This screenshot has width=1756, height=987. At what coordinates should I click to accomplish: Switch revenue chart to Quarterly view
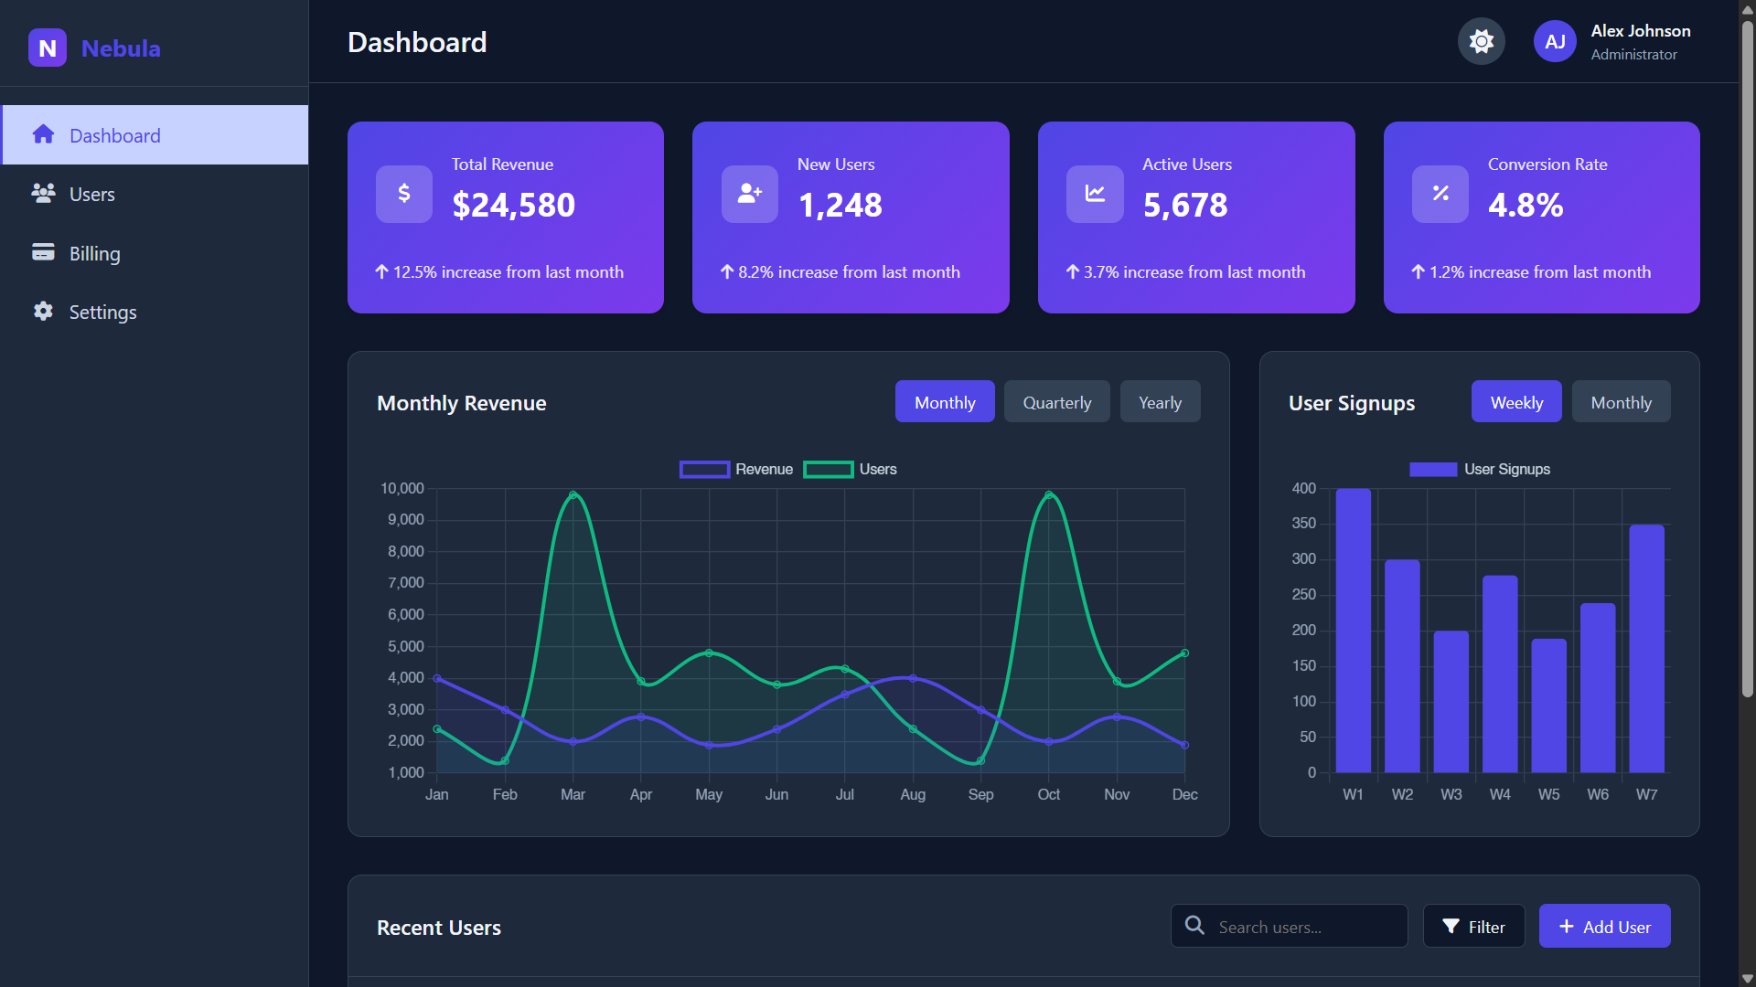coord(1056,401)
